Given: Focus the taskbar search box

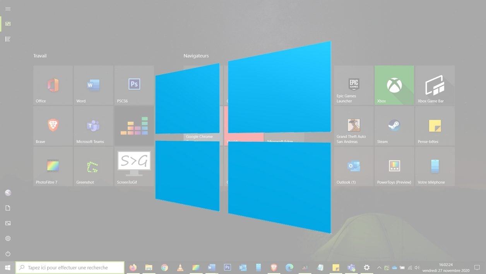Looking at the screenshot, I should [x=70, y=267].
